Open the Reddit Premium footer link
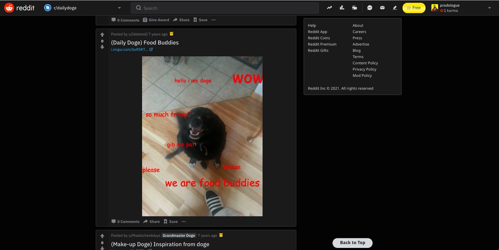Viewport: 499px width, 250px height. [x=322, y=44]
